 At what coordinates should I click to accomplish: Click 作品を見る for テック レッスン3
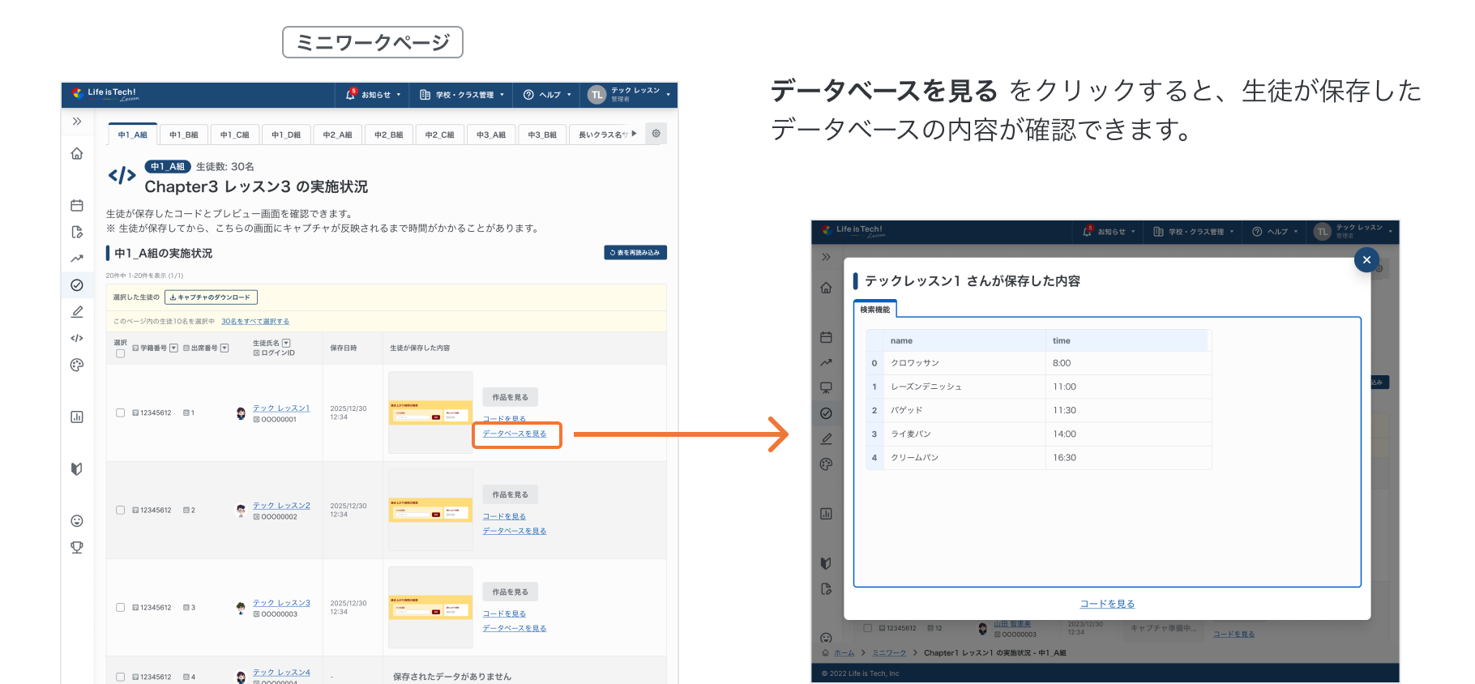click(511, 592)
